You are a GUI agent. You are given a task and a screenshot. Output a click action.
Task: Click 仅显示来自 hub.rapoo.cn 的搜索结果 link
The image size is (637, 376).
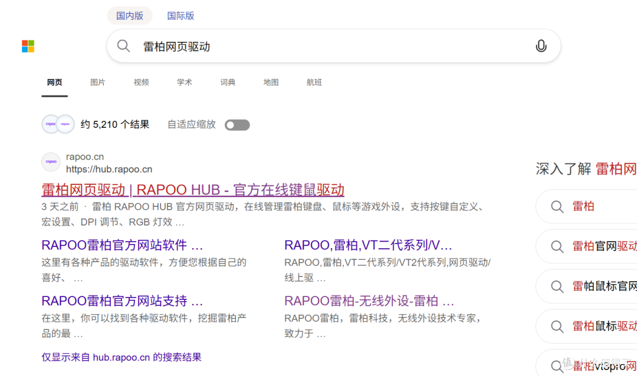(122, 357)
